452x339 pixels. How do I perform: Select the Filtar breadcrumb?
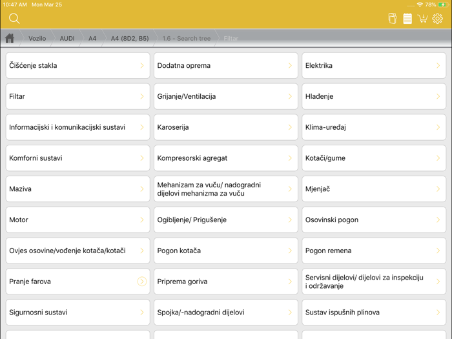(231, 38)
